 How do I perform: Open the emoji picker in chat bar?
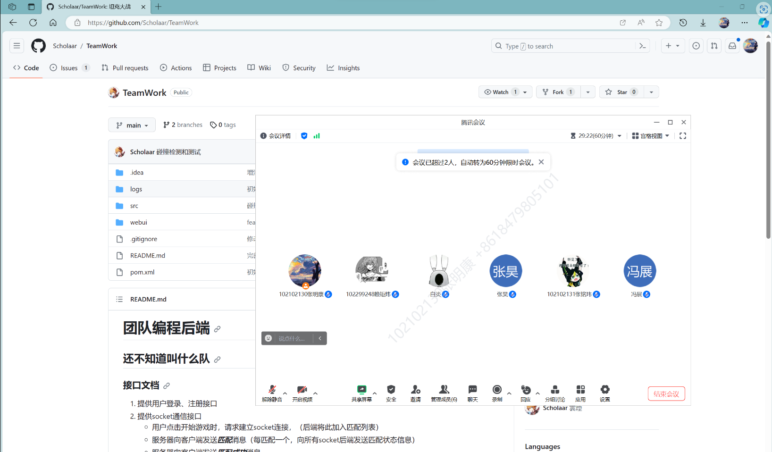[x=269, y=338]
